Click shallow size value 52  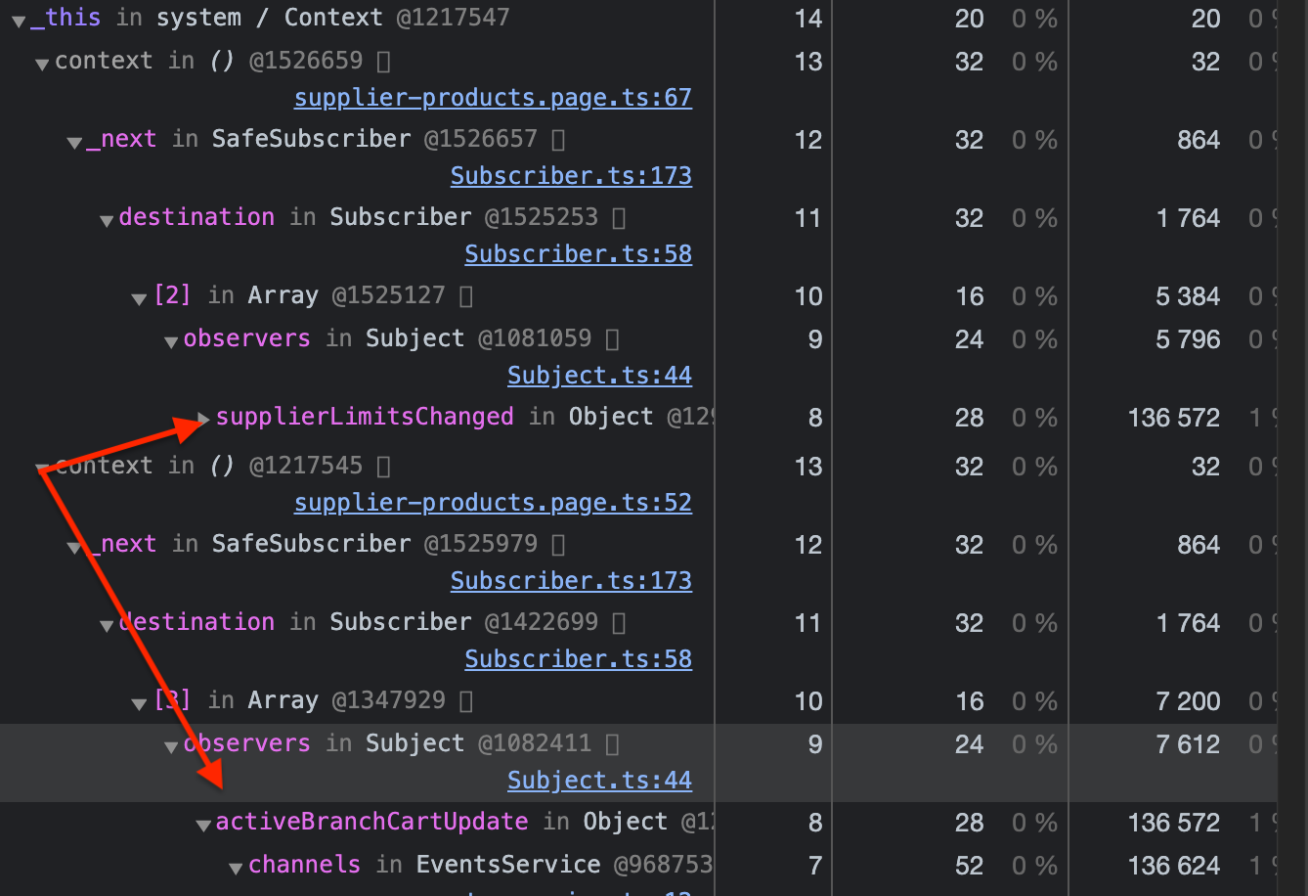pyautogui.click(x=969, y=866)
